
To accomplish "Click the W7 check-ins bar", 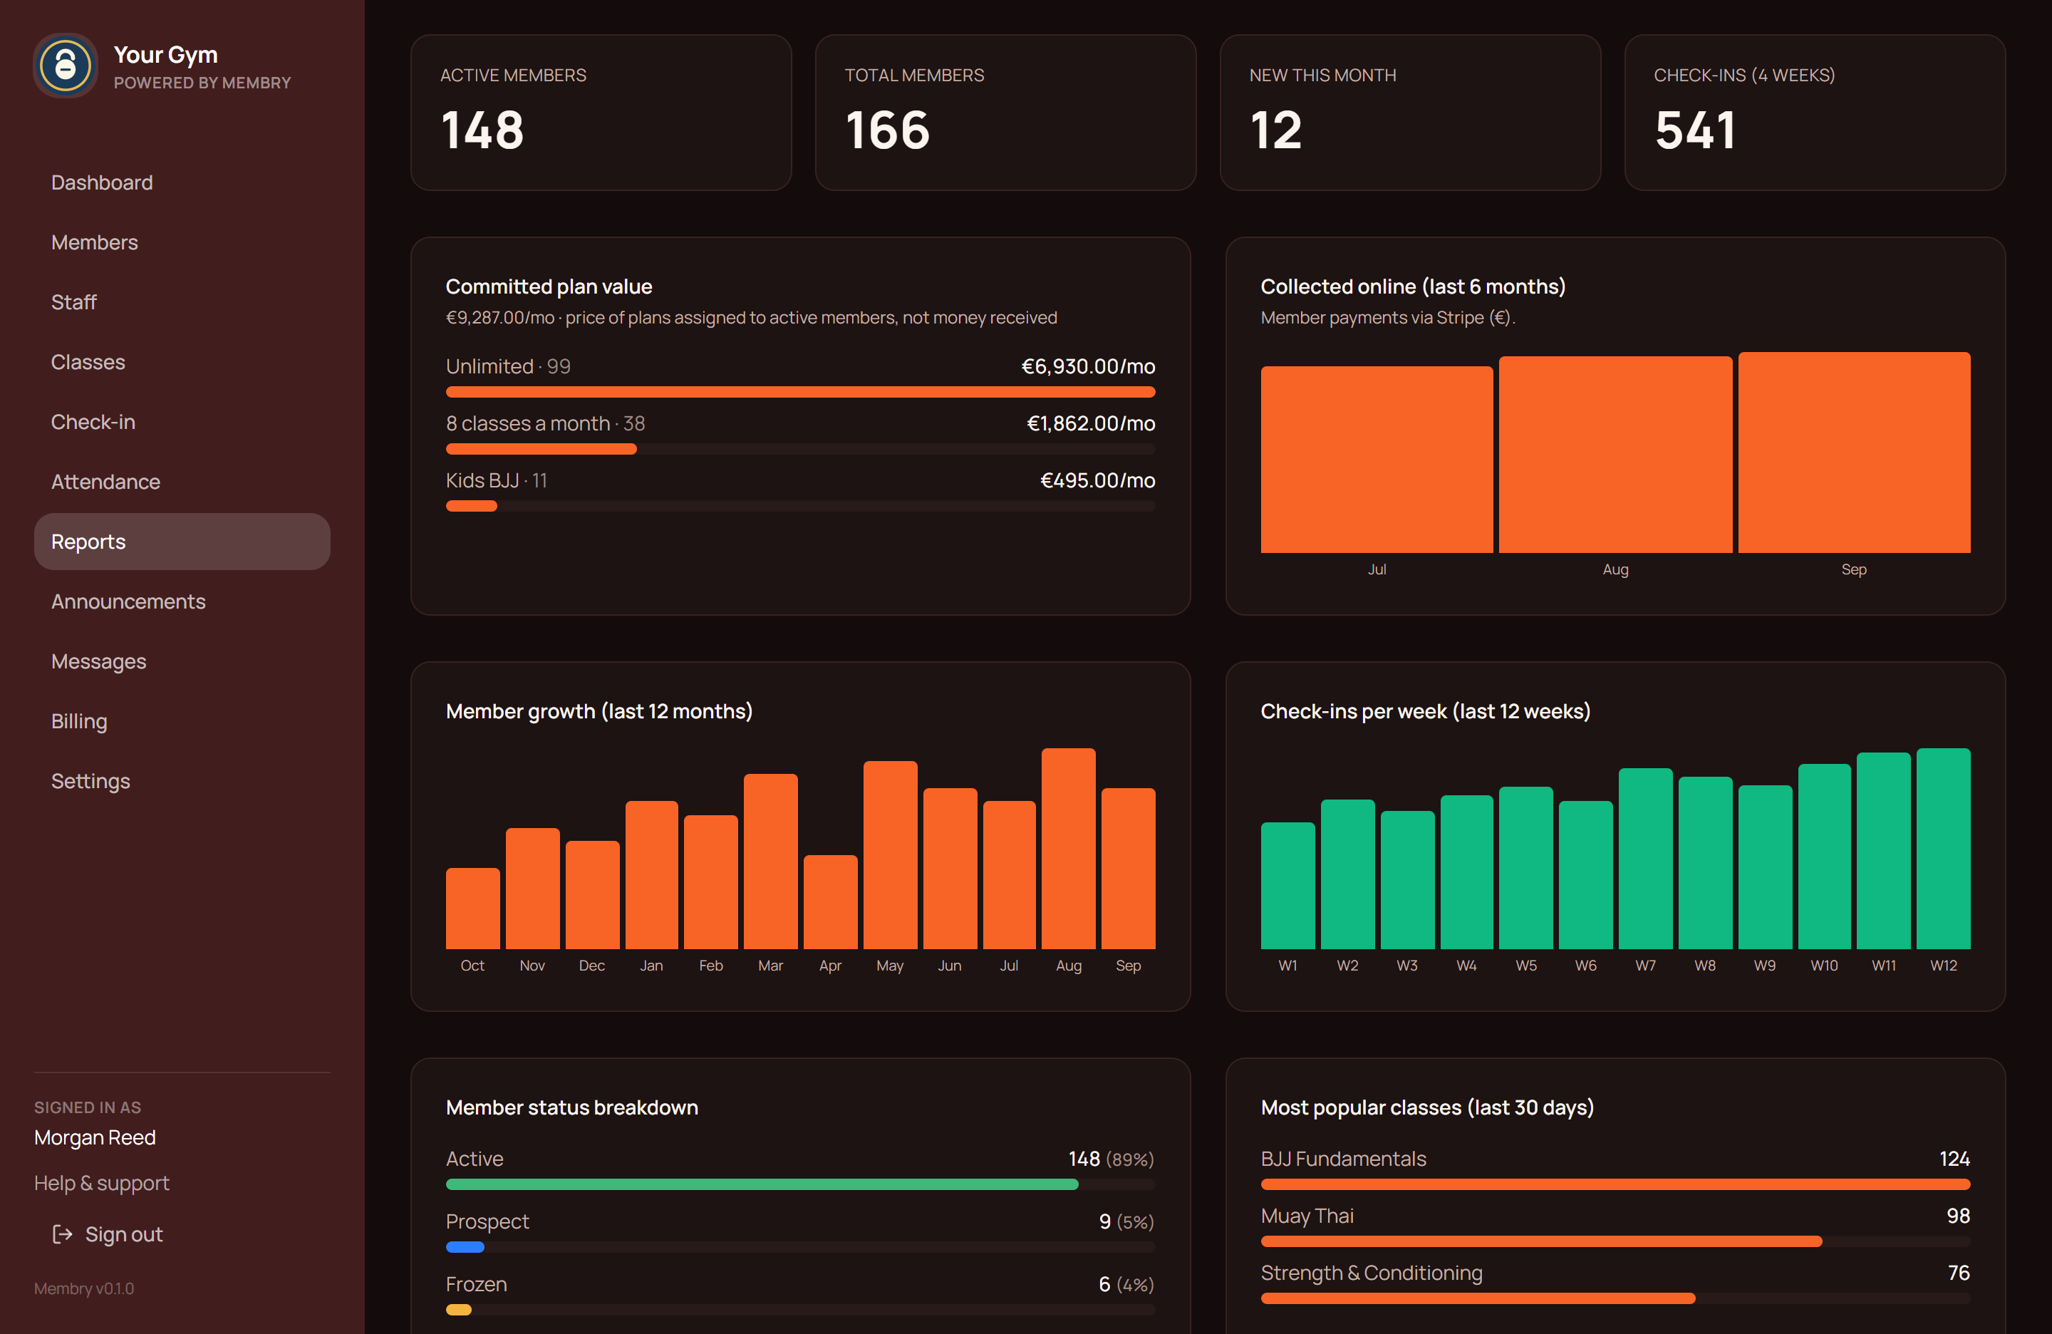I will pyautogui.click(x=1646, y=859).
